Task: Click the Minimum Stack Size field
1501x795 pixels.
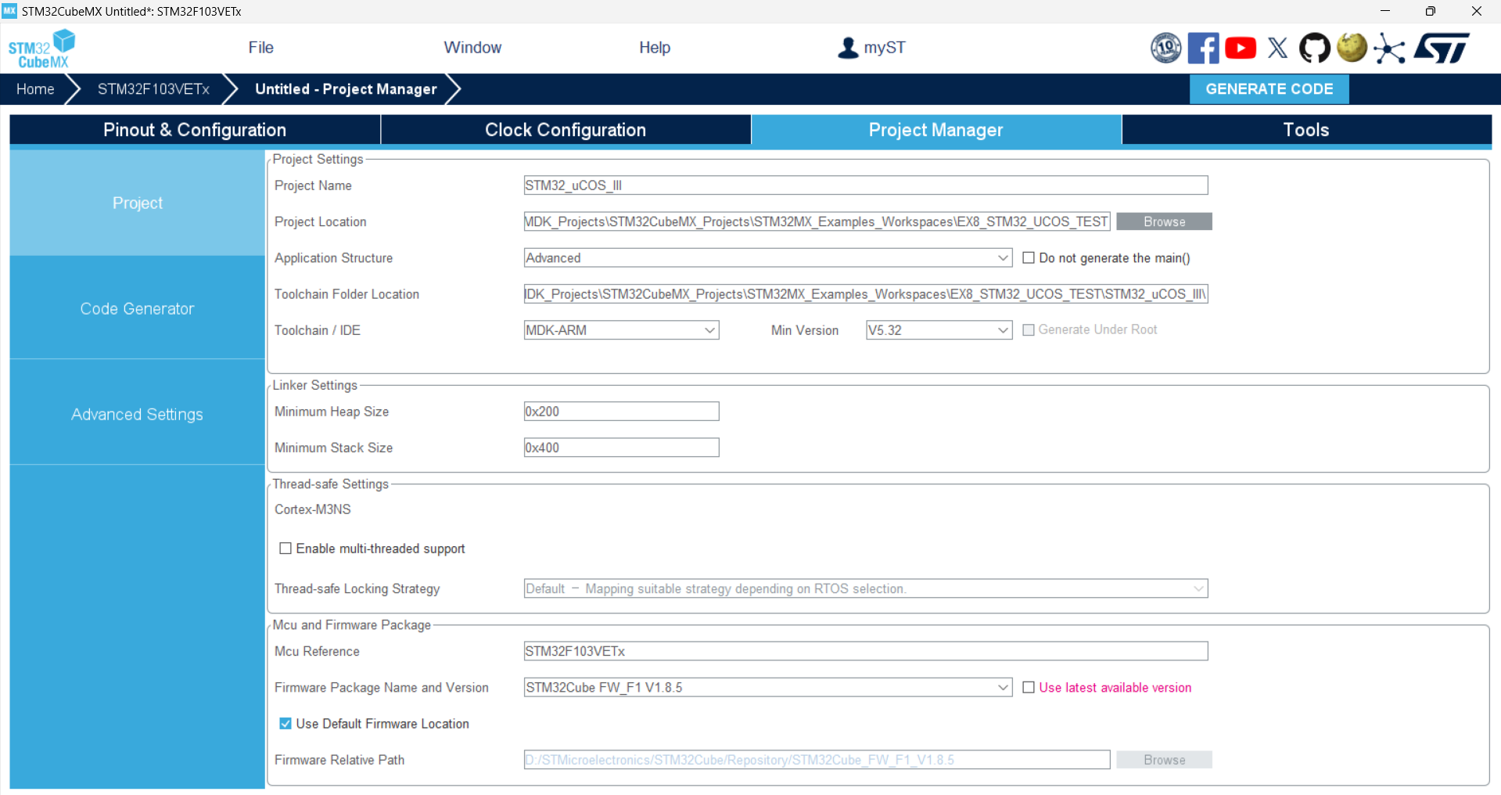Action: click(x=622, y=448)
